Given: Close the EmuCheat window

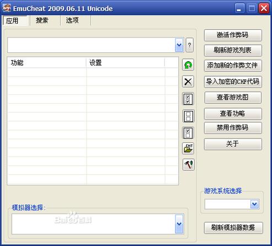Looking at the screenshot, I should tap(264, 8).
